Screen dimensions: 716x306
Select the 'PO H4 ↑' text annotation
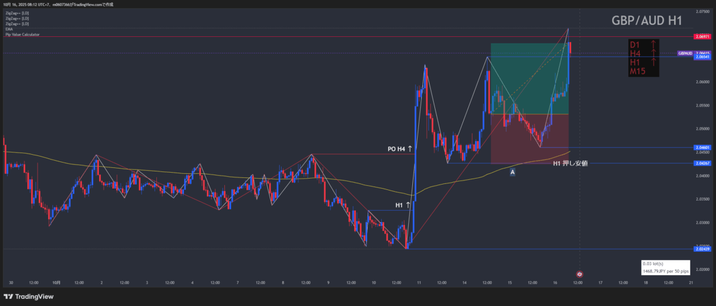coord(400,148)
